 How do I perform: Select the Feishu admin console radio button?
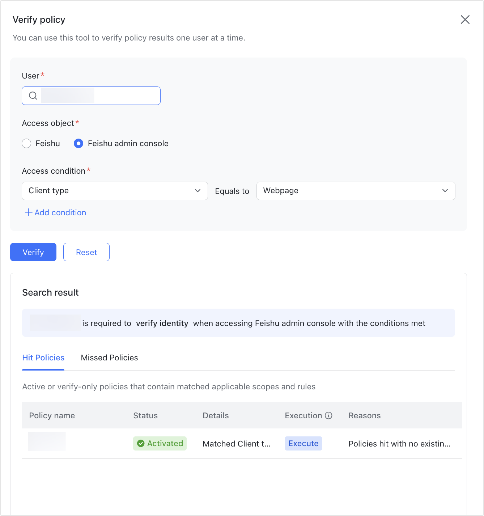click(78, 143)
